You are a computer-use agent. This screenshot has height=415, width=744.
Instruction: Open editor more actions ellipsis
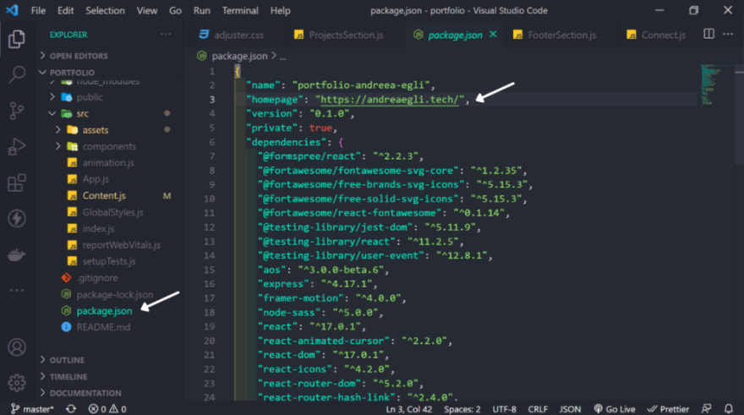click(x=728, y=34)
